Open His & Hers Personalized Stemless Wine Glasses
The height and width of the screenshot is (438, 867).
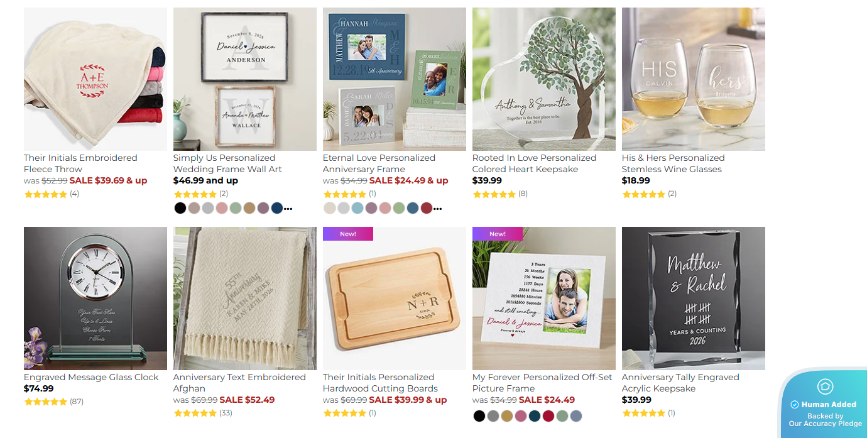click(673, 163)
